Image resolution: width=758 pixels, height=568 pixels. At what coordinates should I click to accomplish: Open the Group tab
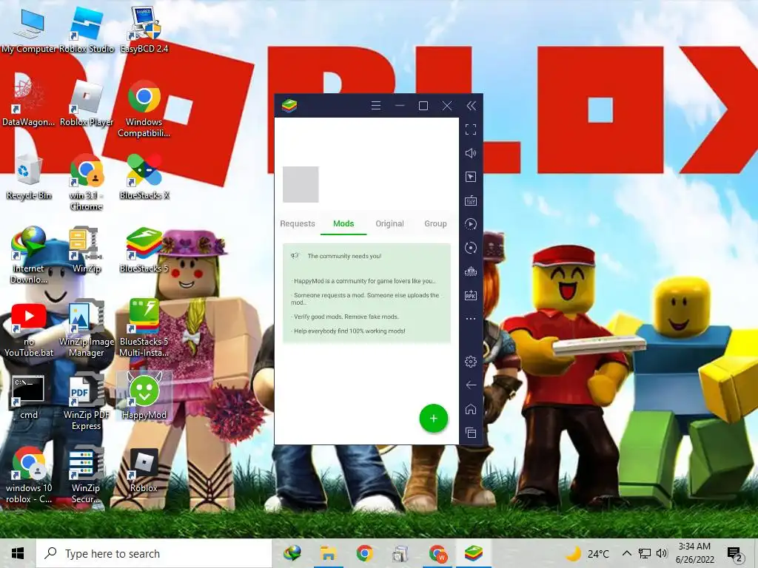click(435, 223)
